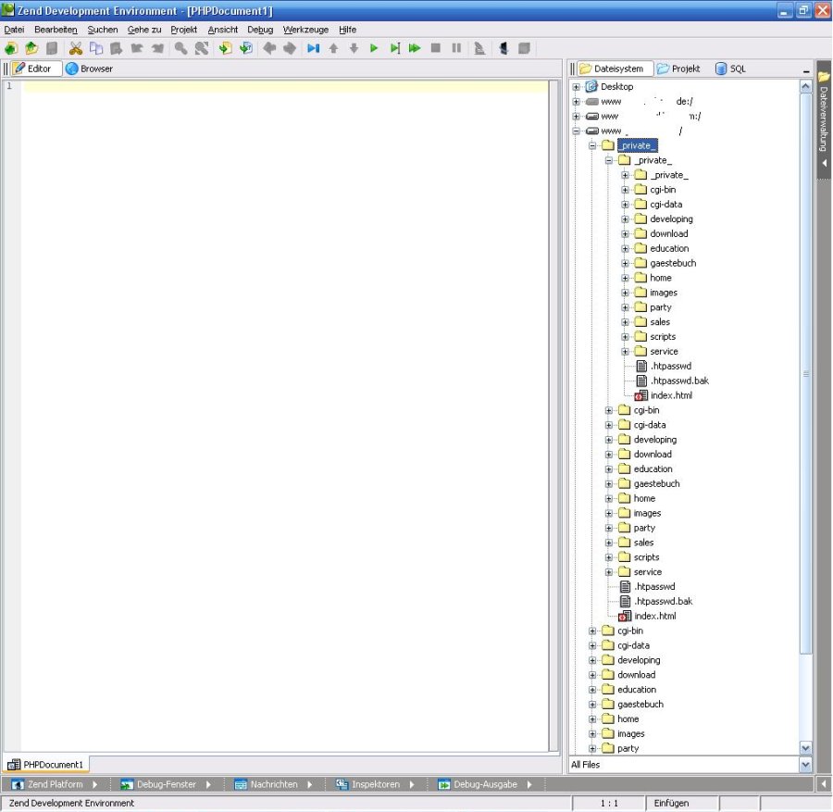Open the Nachrichten panel button
The image size is (833, 812).
[274, 784]
